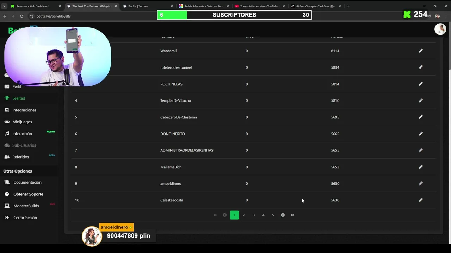Open Interacción in the sidebar

(22, 134)
